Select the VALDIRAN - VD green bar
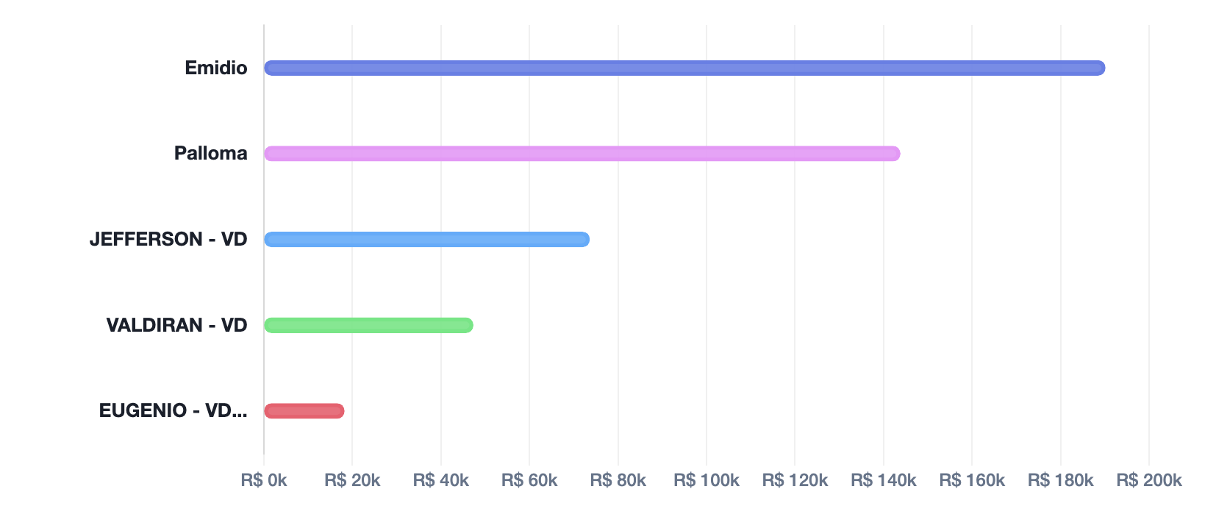 [368, 325]
